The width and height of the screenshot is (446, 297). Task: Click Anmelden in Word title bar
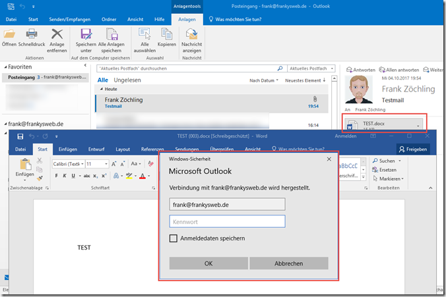pos(345,136)
